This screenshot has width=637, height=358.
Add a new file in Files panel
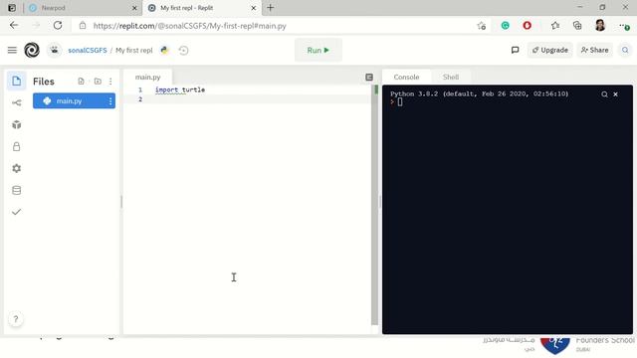81,82
